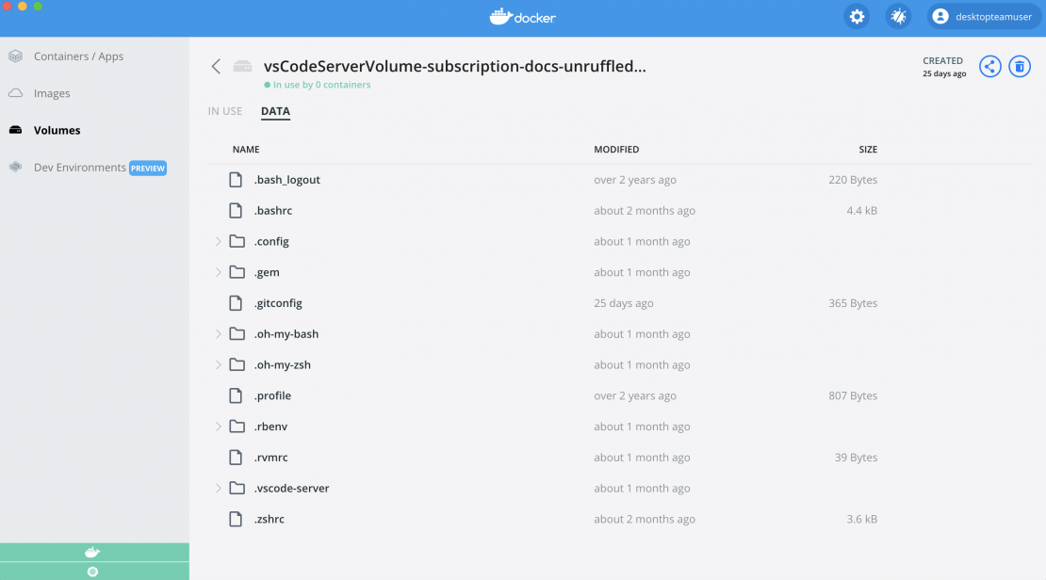Select the .bashrc file row
The height and width of the screenshot is (580, 1046).
pos(273,211)
